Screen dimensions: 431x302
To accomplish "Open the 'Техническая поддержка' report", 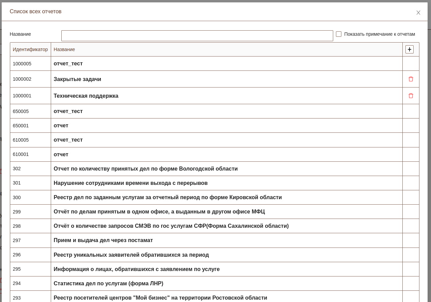I will coord(86,96).
